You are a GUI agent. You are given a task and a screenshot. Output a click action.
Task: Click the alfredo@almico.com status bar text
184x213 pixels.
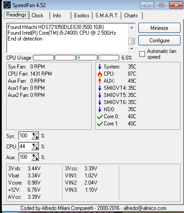tap(145, 208)
